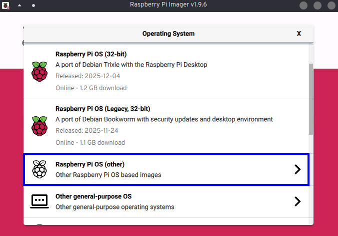Click the rightmost grey circle window button
The height and width of the screenshot is (236, 338).
coord(330,6)
